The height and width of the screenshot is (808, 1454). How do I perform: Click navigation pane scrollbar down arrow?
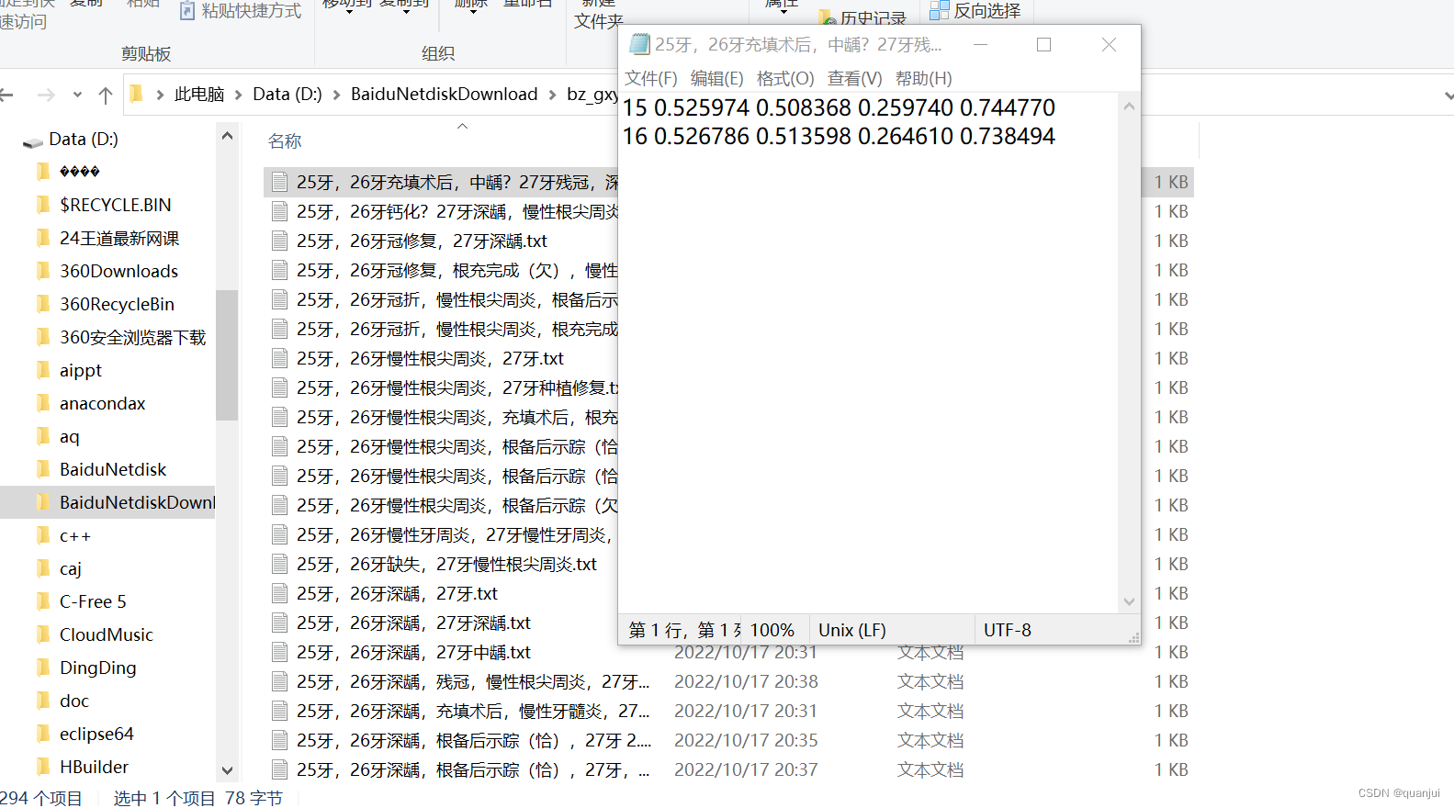pos(228,770)
